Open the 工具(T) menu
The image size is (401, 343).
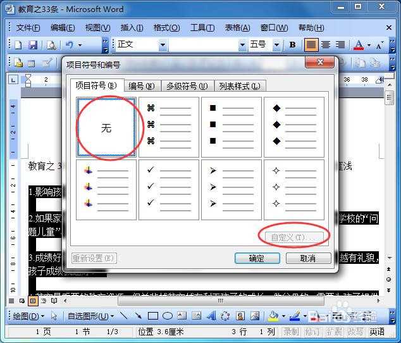[202, 28]
